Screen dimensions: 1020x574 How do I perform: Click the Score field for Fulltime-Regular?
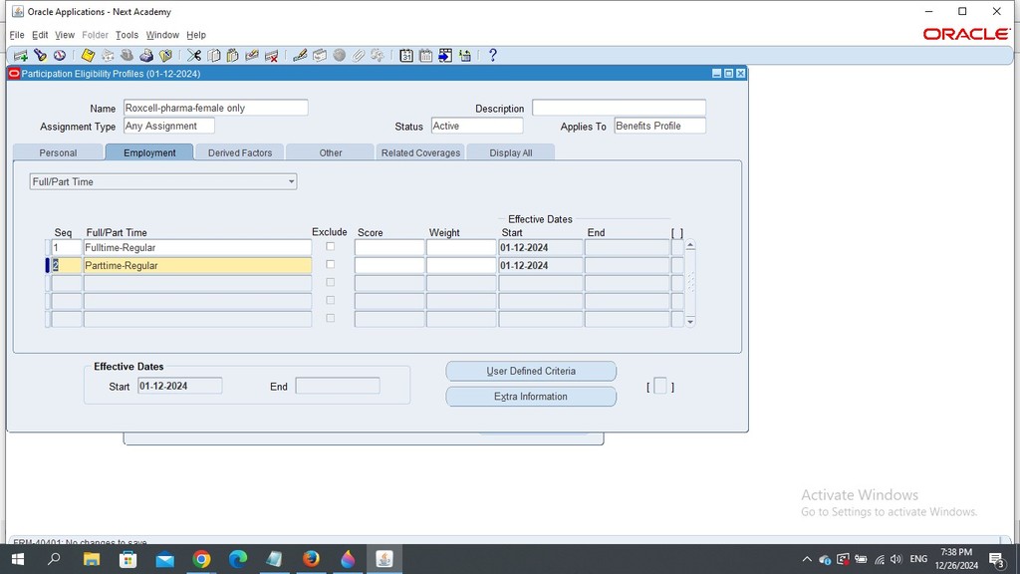pos(389,247)
